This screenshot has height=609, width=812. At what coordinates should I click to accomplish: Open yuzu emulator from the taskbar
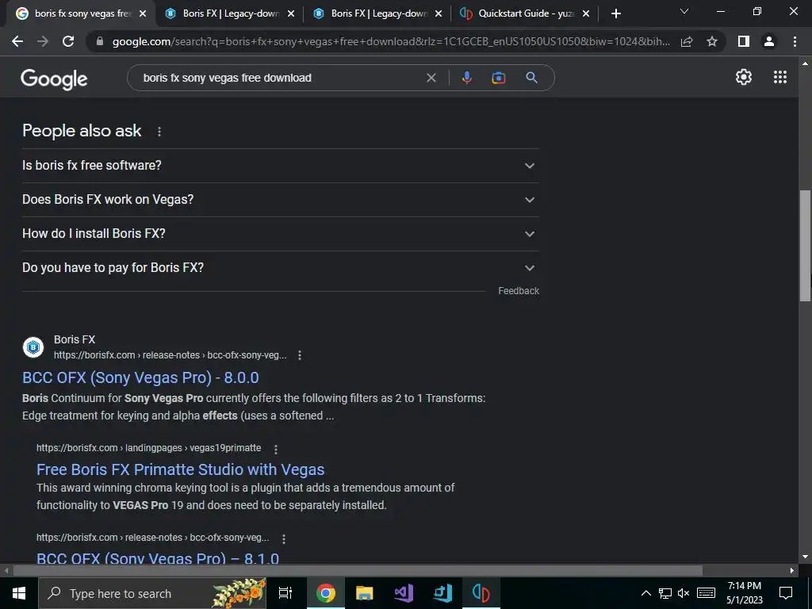(481, 593)
